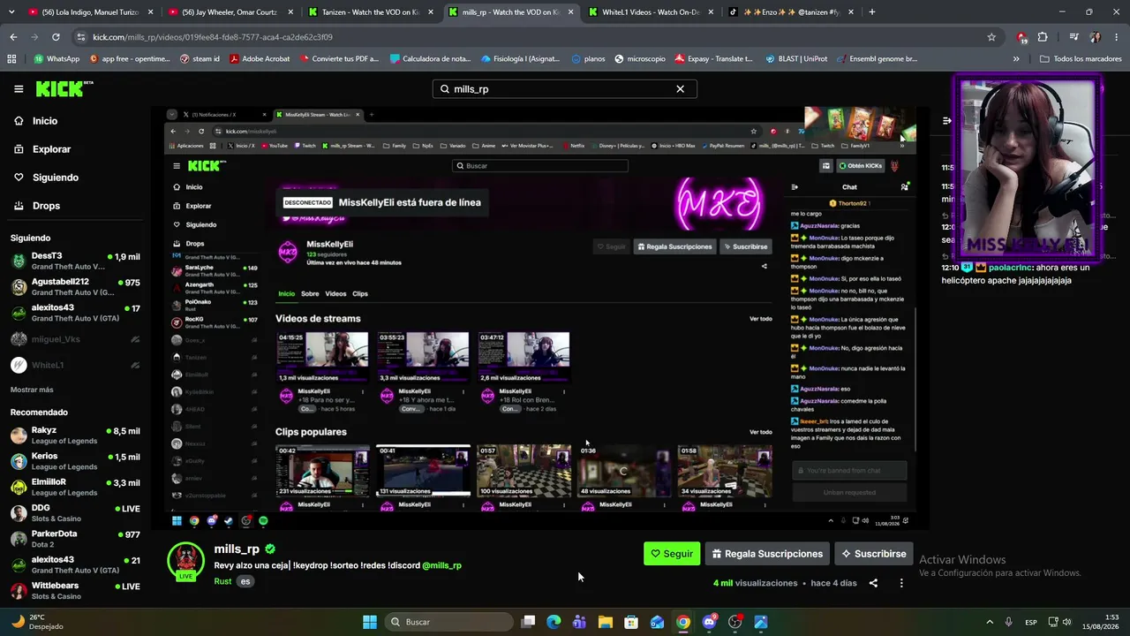
Task: Click the @mills_rp mention in the title
Action: point(441,565)
